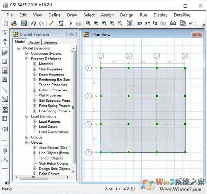Set the XY plan view button

coord(147,23)
